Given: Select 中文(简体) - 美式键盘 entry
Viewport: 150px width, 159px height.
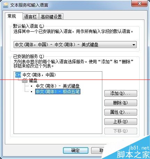Looking at the screenshot, I should click(x=58, y=86).
